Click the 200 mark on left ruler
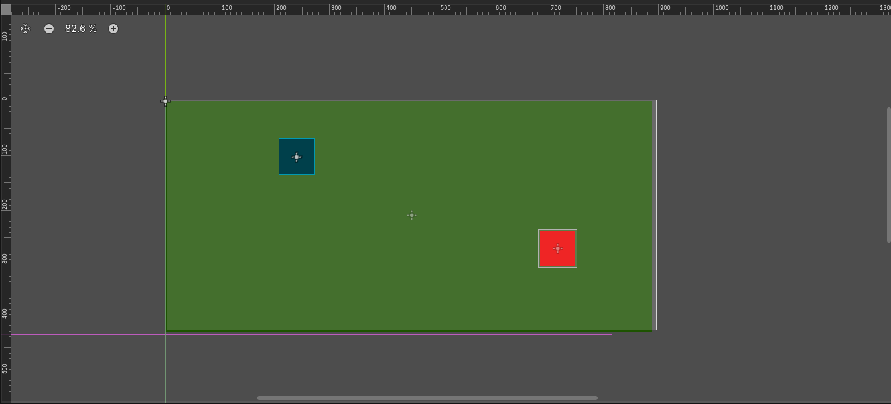The height and width of the screenshot is (404, 891). click(x=5, y=204)
